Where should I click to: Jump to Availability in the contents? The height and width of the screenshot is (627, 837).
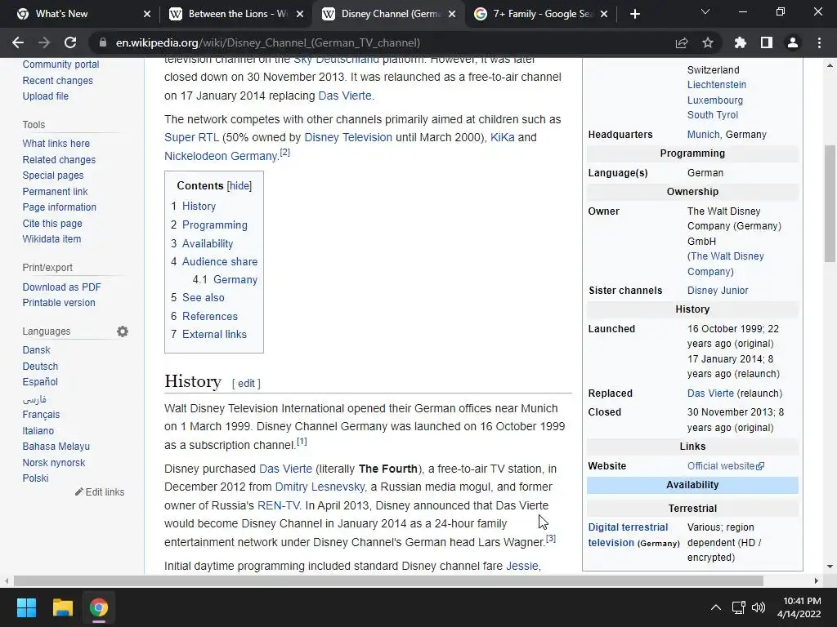point(207,243)
